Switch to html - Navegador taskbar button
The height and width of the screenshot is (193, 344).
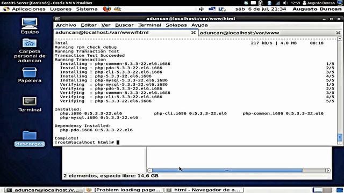[204, 190]
